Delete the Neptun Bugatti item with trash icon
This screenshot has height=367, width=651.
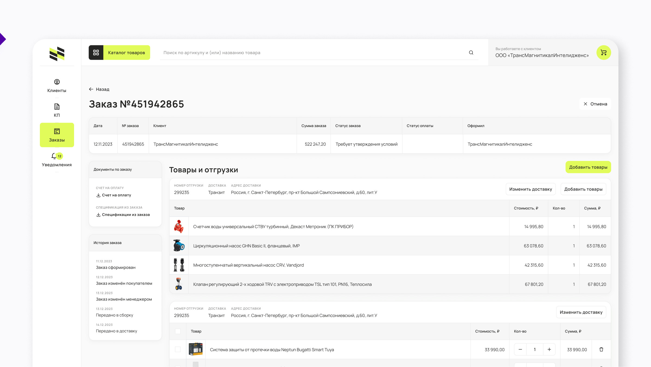pyautogui.click(x=601, y=349)
